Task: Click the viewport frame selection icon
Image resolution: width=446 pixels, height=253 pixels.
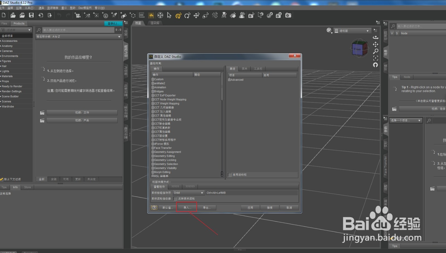Action: click(376, 58)
